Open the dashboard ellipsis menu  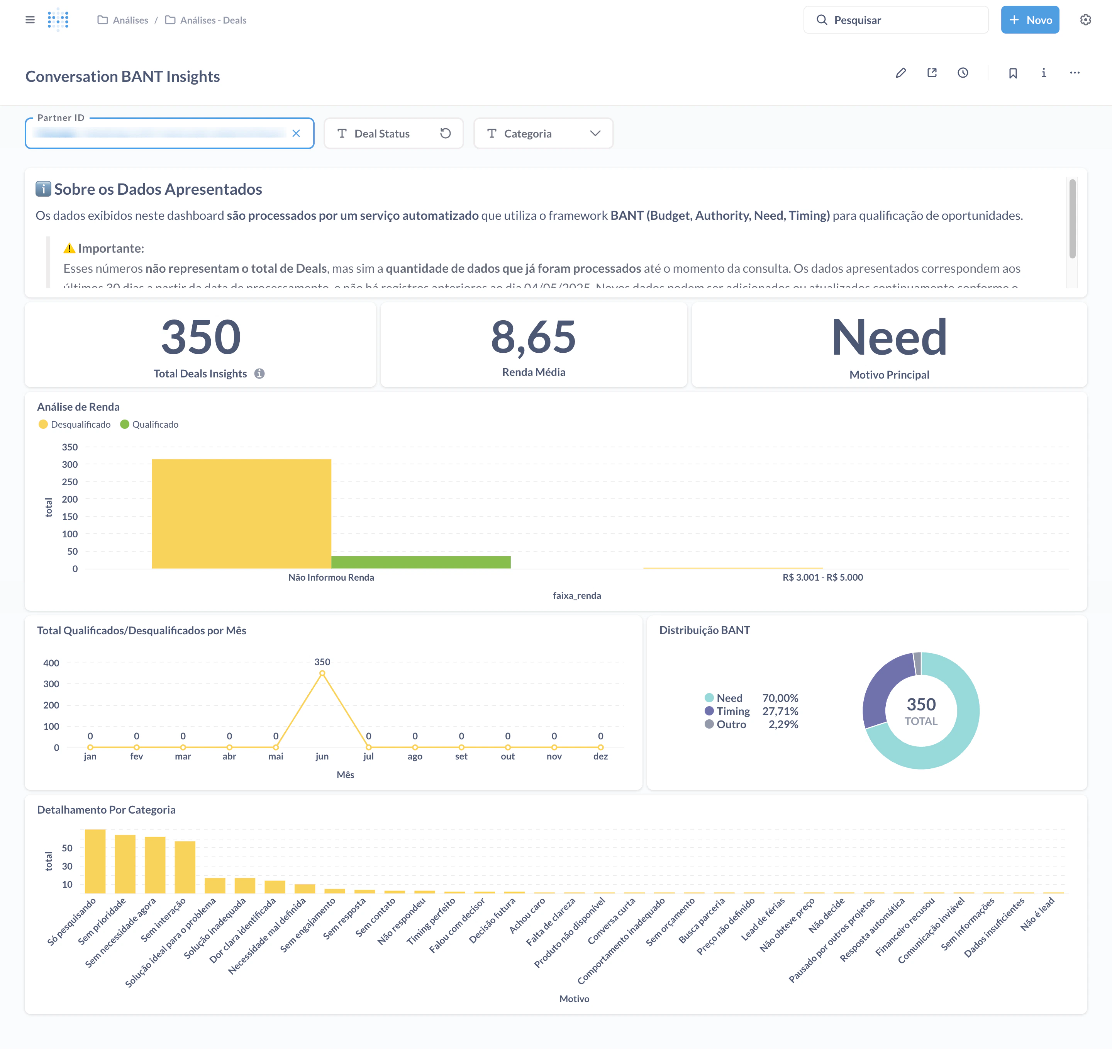pyautogui.click(x=1075, y=73)
